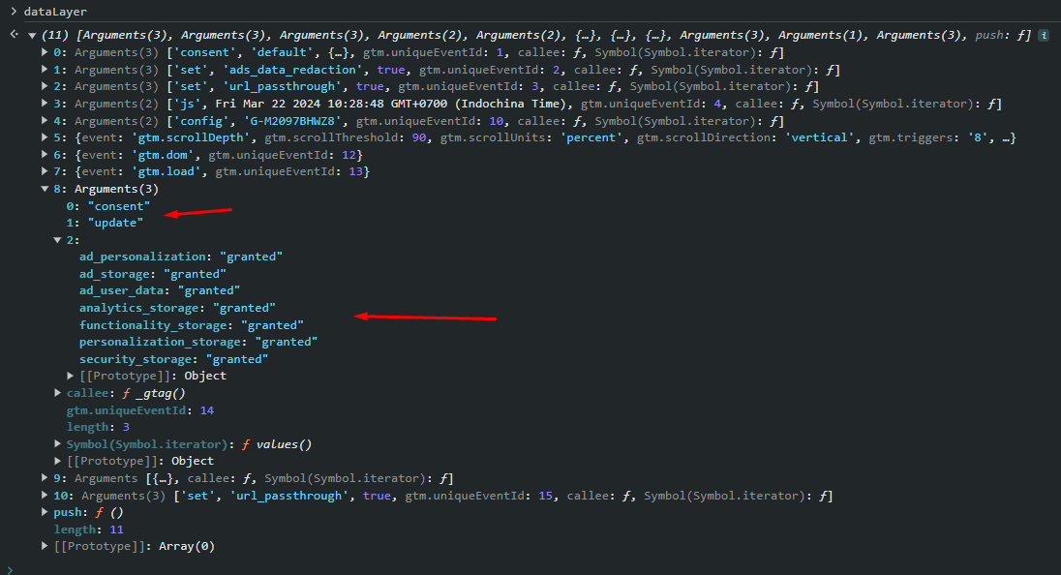Select the security_storage "granted" row
Viewport: 1061px width, 575px height.
(174, 359)
